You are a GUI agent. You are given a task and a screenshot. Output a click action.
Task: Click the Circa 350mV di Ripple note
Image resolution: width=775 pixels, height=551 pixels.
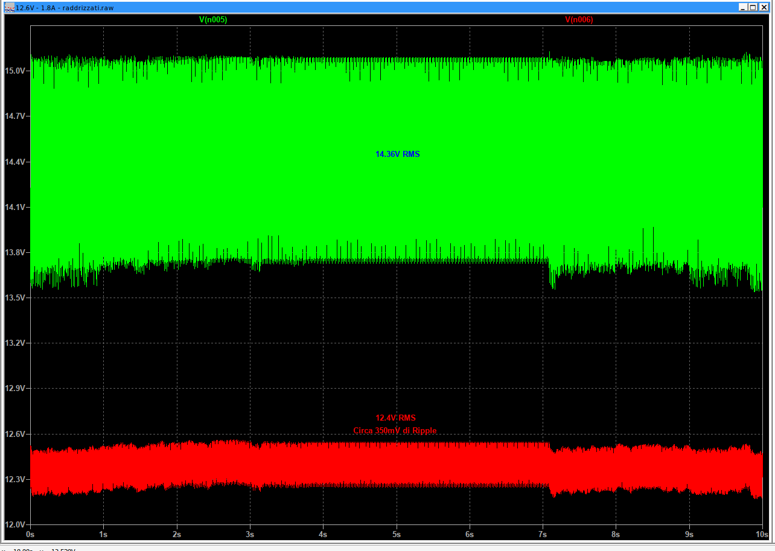(395, 431)
